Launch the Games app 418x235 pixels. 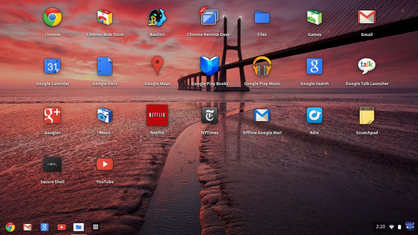point(314,17)
